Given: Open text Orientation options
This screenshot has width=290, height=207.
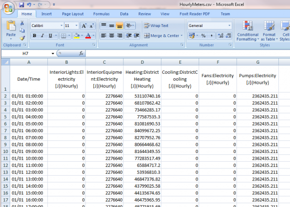Looking at the screenshot, I should point(130,26).
